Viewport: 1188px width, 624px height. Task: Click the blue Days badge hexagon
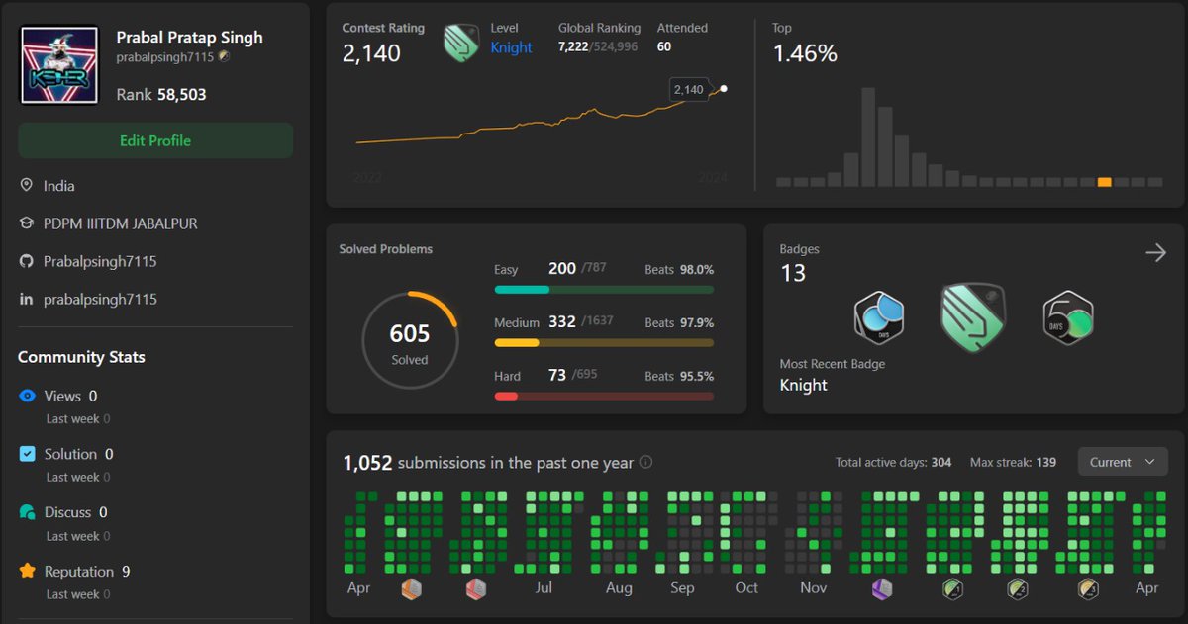point(880,317)
